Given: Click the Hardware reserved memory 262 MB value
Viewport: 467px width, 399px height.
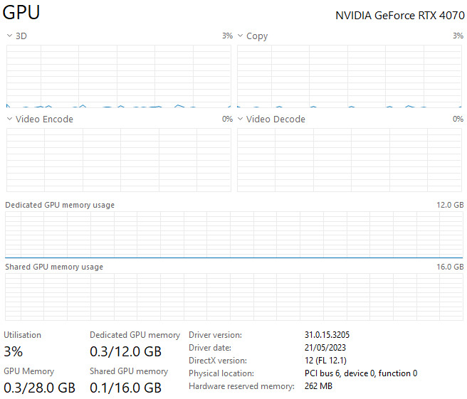Looking at the screenshot, I should point(318,386).
